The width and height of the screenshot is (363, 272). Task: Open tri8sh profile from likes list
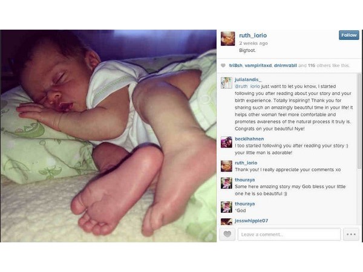(x=236, y=65)
